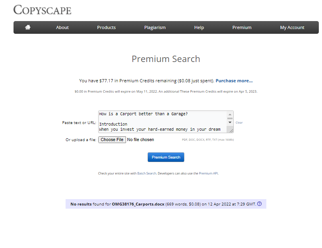Click the 'No file chosen' text

(140, 139)
